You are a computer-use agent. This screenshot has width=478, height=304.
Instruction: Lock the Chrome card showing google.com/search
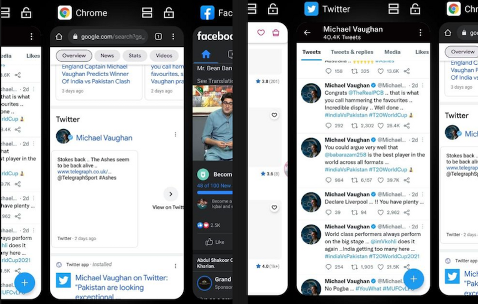[169, 13]
